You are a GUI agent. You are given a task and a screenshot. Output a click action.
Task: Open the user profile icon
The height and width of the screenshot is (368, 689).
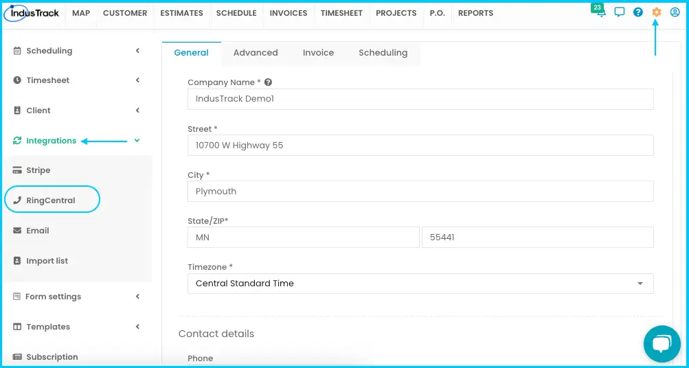675,12
